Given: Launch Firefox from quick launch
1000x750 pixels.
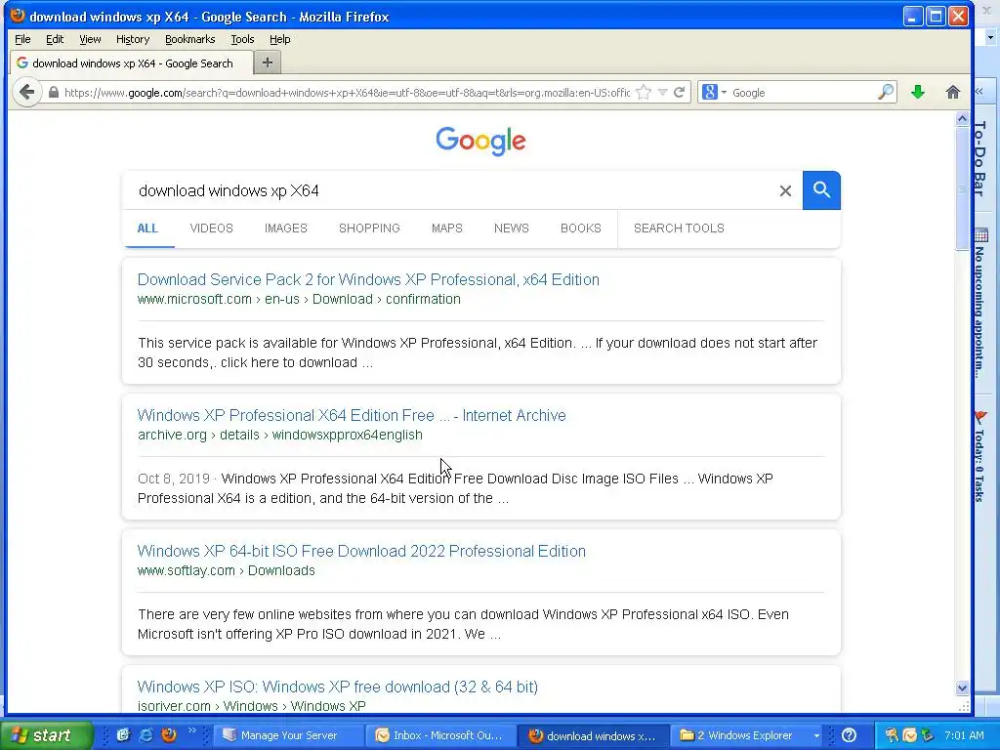Looking at the screenshot, I should point(169,735).
